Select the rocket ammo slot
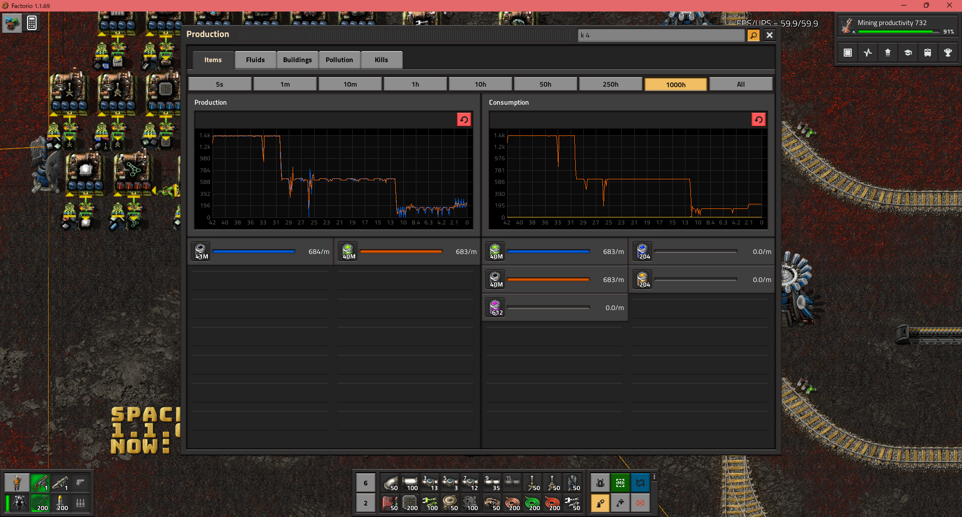 point(60,502)
